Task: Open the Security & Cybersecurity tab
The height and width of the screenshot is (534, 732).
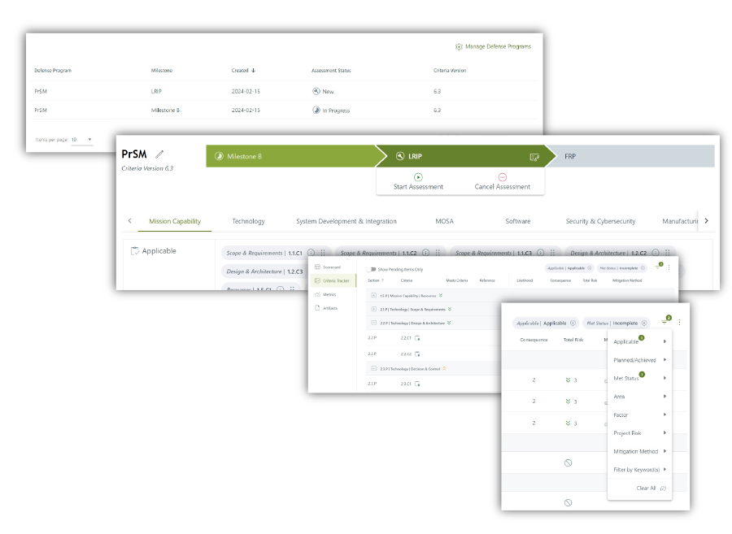Action: point(600,221)
